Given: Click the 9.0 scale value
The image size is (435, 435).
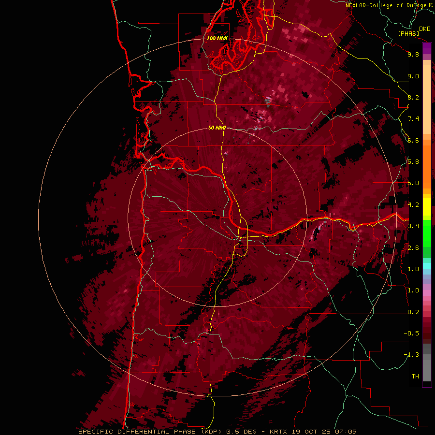Looking at the screenshot, I should [413, 76].
